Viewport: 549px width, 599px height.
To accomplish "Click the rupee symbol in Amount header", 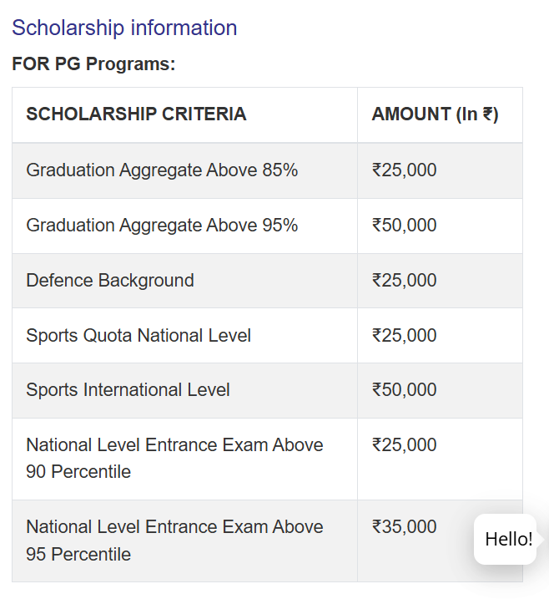I will click(x=487, y=114).
